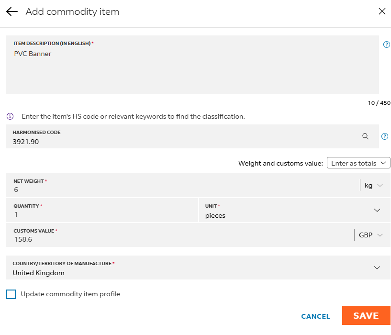Screen dimensions: 391x335
Task: Click the harmonised code search magnifier
Action: (366, 136)
